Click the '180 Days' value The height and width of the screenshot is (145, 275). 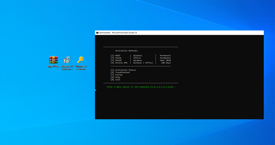[166, 63]
